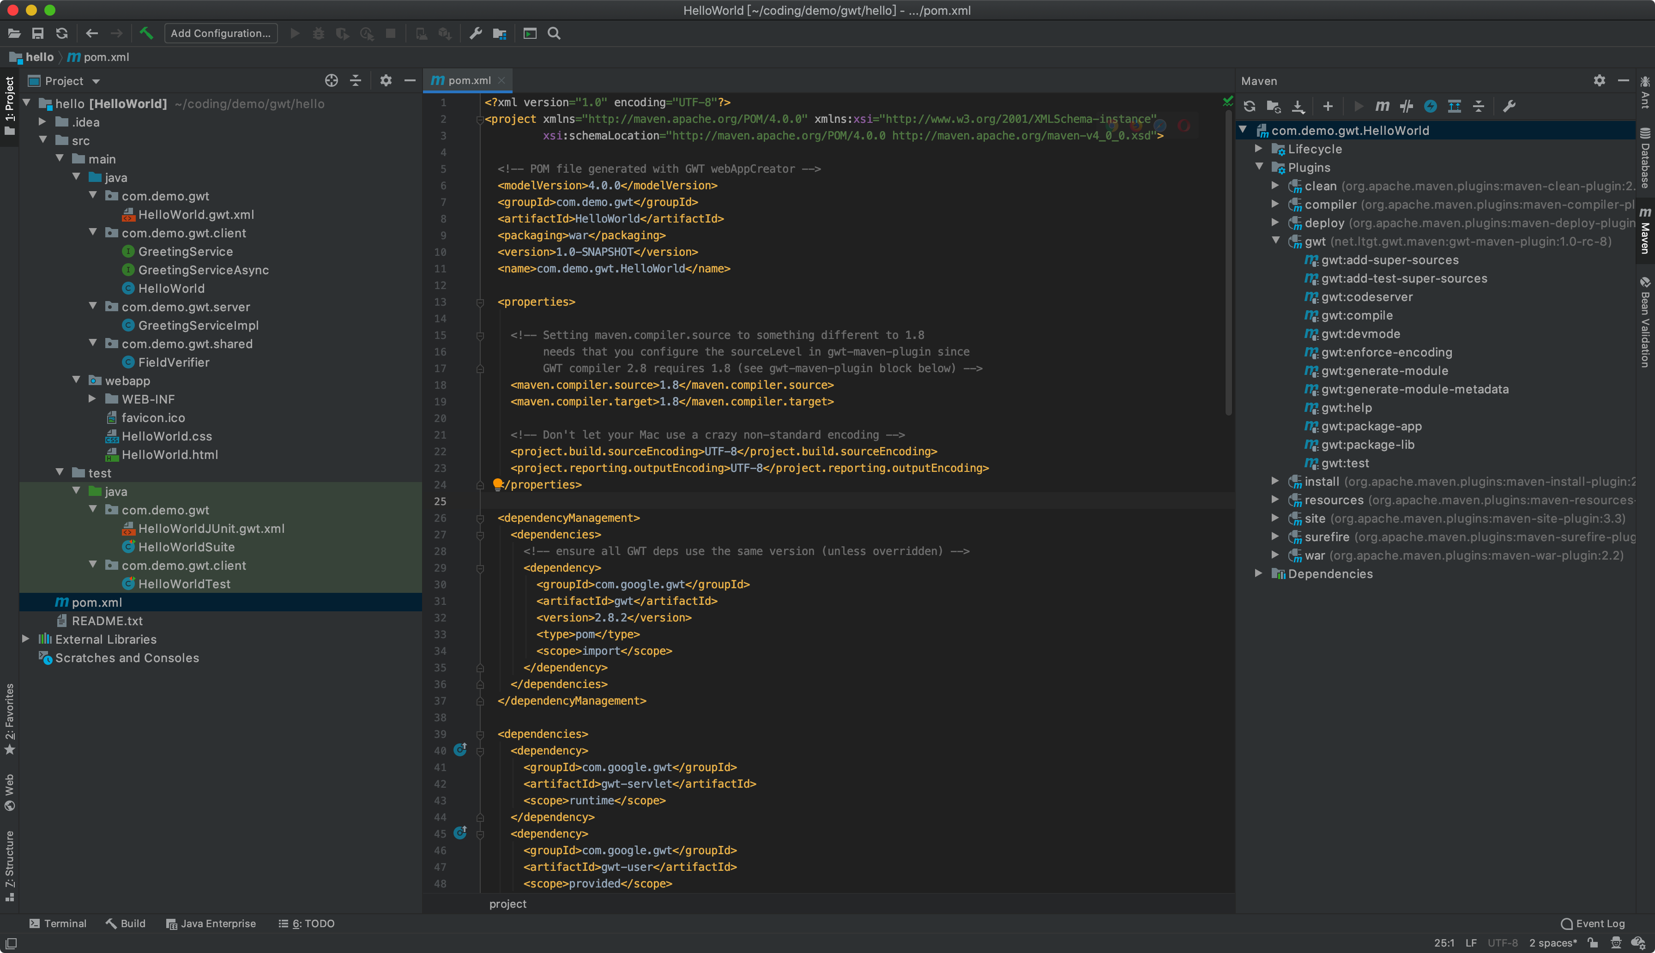Click the Save All floppy disk icon
1655x953 pixels.
click(x=38, y=33)
